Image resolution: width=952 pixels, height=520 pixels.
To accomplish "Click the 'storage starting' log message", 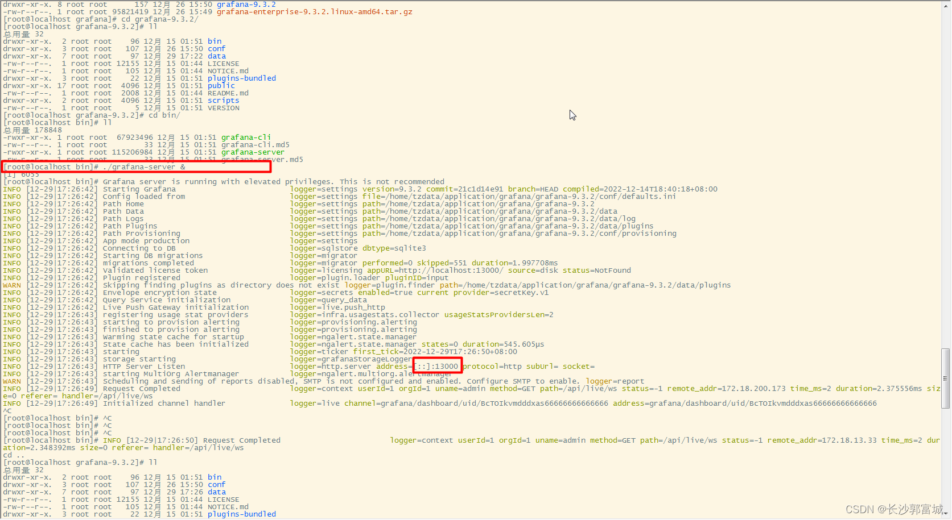I will (139, 359).
